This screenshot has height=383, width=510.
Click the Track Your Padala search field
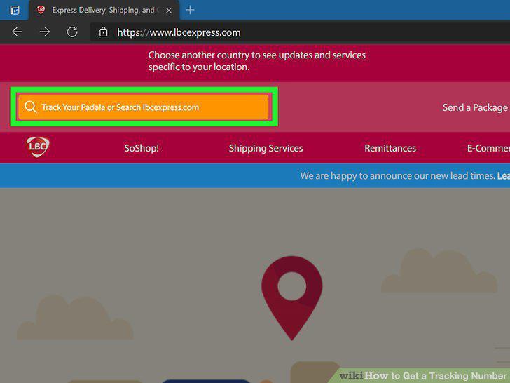point(144,107)
